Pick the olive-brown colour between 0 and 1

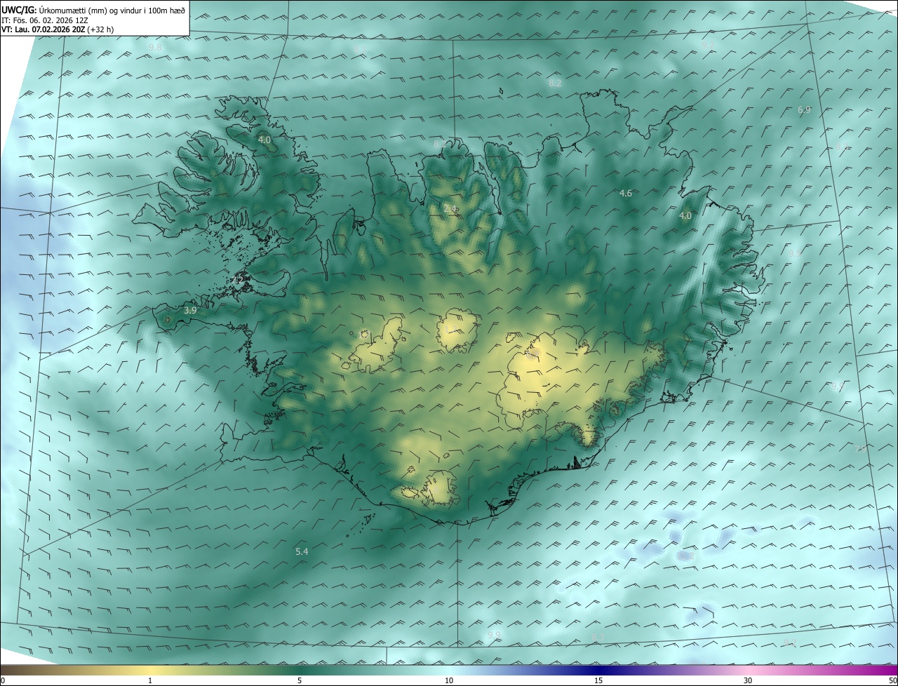[x=75, y=671]
